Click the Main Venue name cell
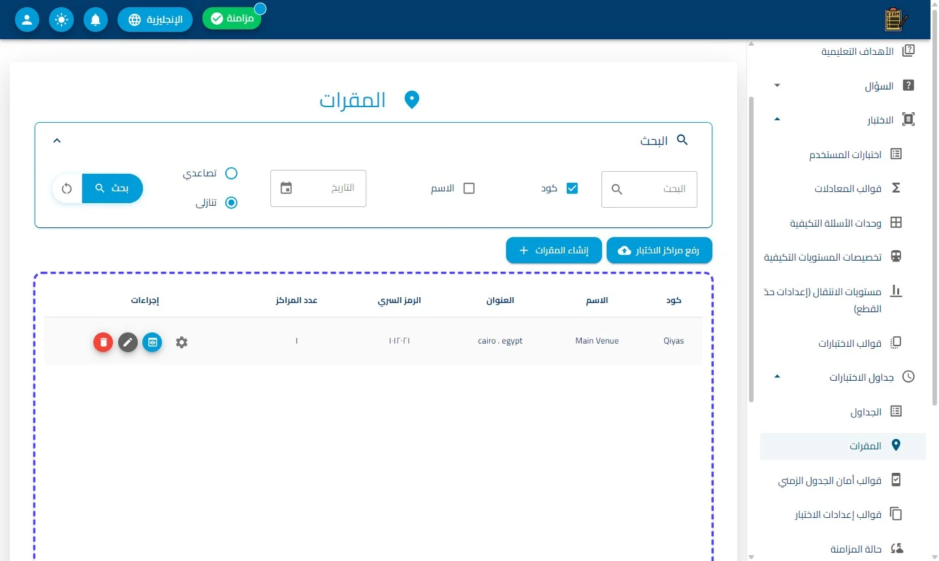This screenshot has width=939, height=561. pyautogui.click(x=597, y=341)
